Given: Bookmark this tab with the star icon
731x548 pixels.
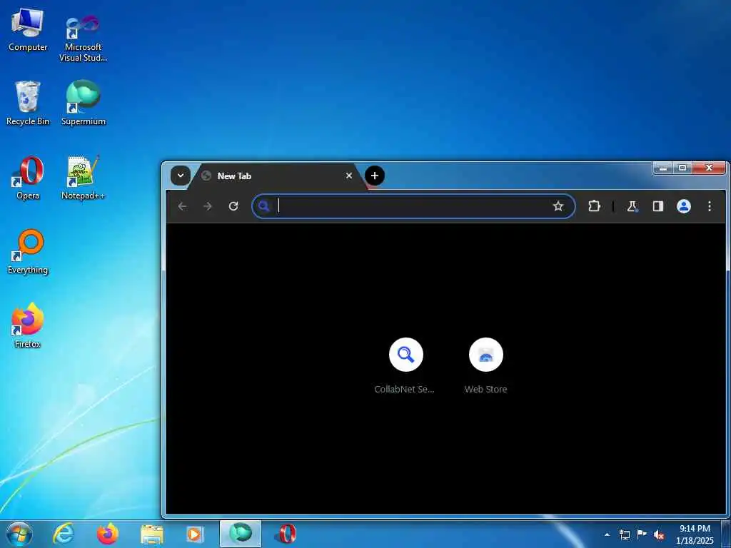Looking at the screenshot, I should click(558, 206).
